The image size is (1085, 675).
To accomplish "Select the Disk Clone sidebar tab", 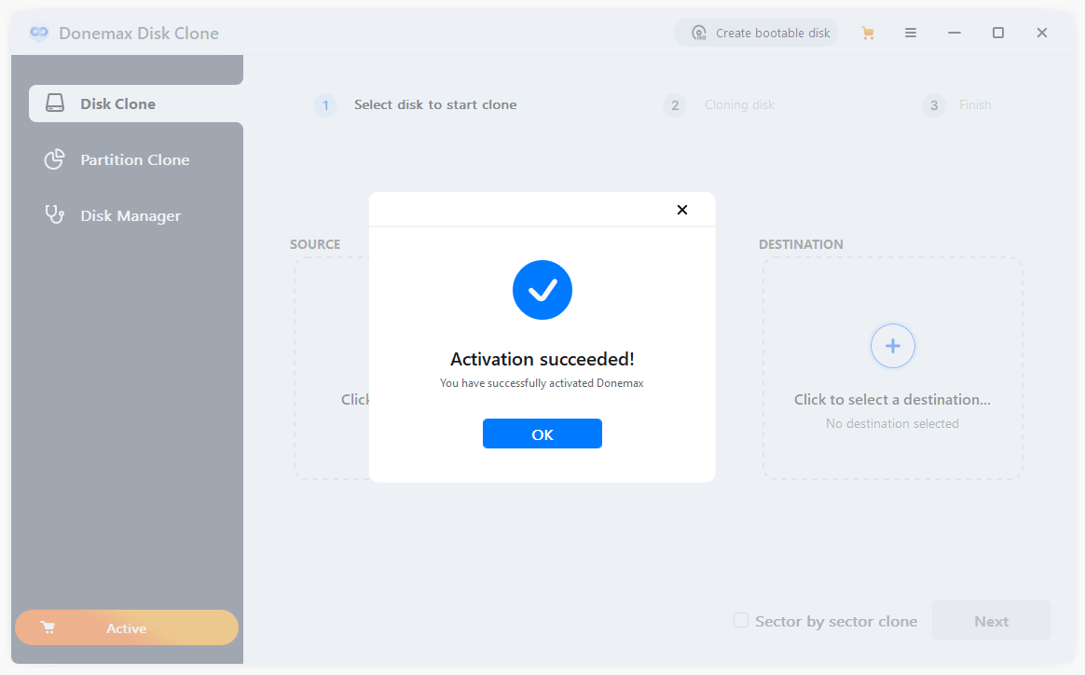I will point(136,103).
